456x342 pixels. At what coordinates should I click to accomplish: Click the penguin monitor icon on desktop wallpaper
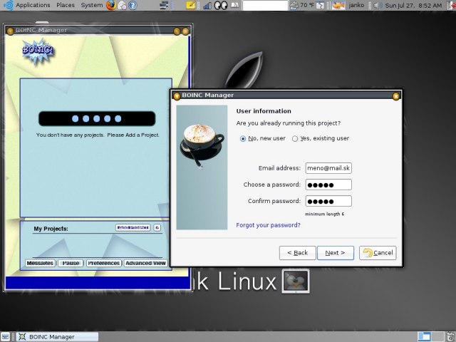point(296,281)
